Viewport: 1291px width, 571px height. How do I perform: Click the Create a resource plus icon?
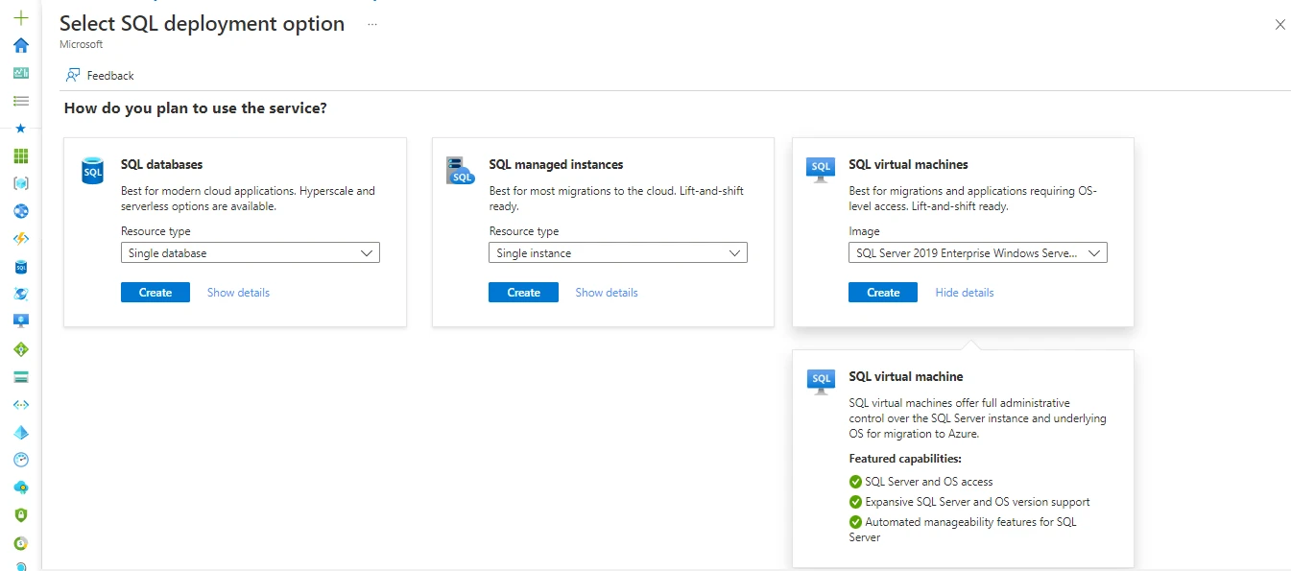point(20,17)
